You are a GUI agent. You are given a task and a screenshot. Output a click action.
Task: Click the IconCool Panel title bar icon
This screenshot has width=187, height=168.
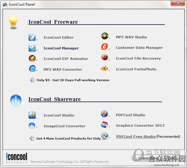pyautogui.click(x=5, y=4)
